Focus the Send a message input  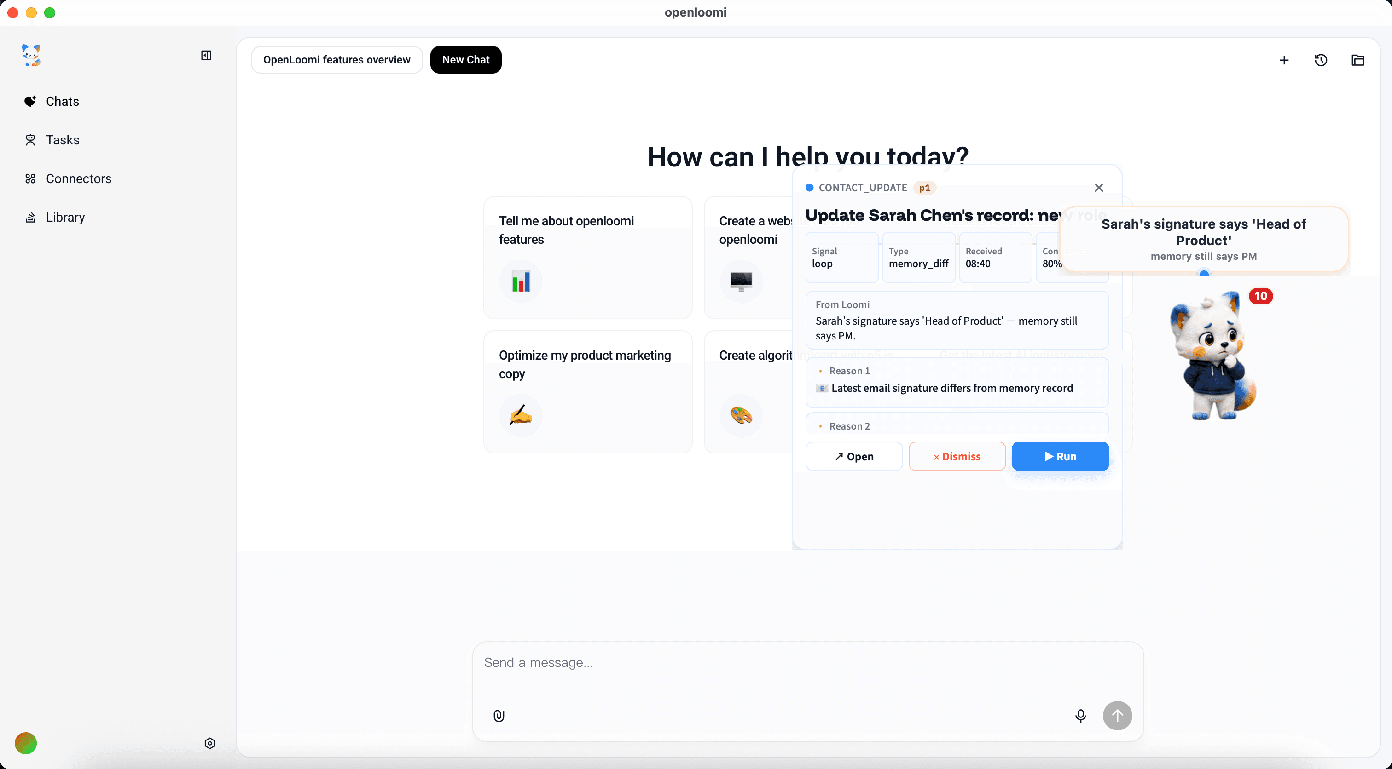coord(807,663)
